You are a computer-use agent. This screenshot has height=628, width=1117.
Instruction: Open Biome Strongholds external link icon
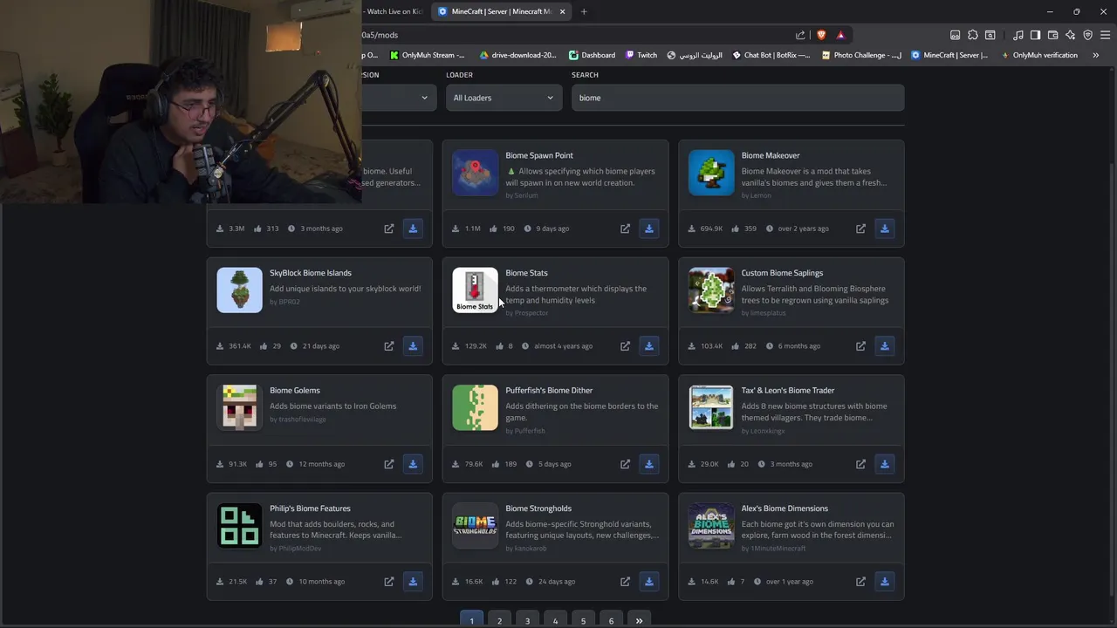pyautogui.click(x=625, y=582)
